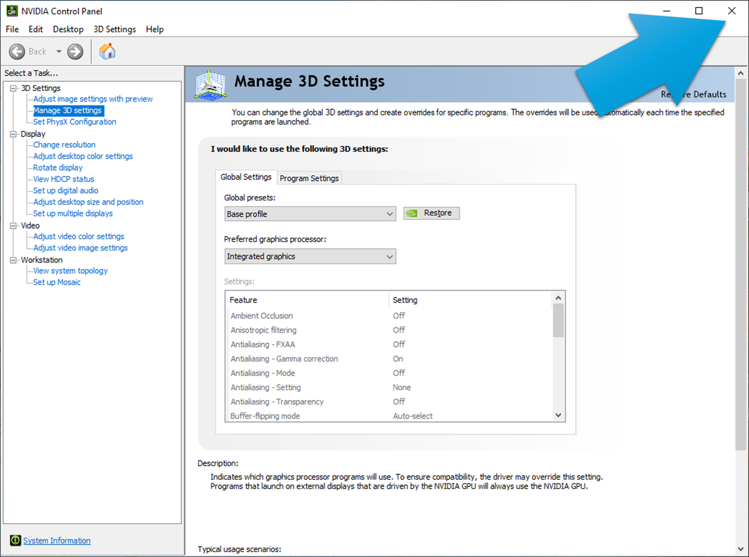The height and width of the screenshot is (557, 749).
Task: Click the Restore button
Action: [x=431, y=213]
